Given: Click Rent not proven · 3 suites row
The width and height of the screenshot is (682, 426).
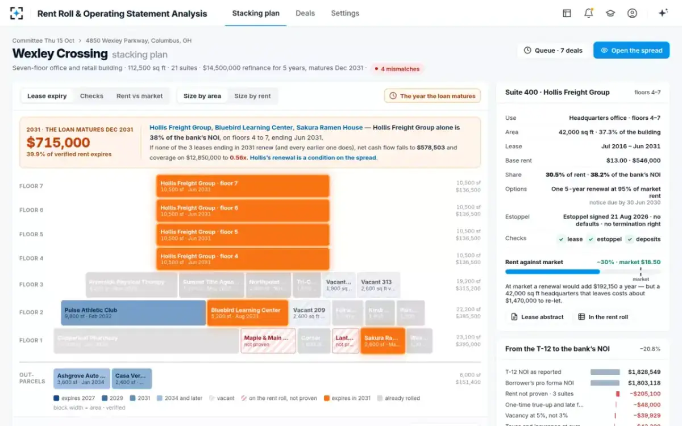Looking at the screenshot, I should coord(583,394).
